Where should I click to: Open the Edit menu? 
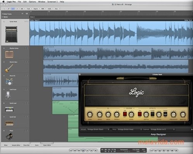click(x=25, y=2)
